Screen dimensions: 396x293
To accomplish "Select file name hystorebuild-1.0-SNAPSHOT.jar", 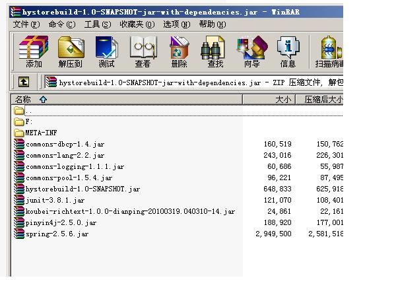I will pos(82,189).
